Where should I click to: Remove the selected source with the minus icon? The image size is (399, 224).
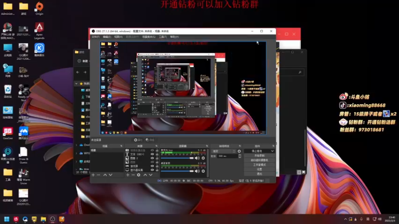133,175
